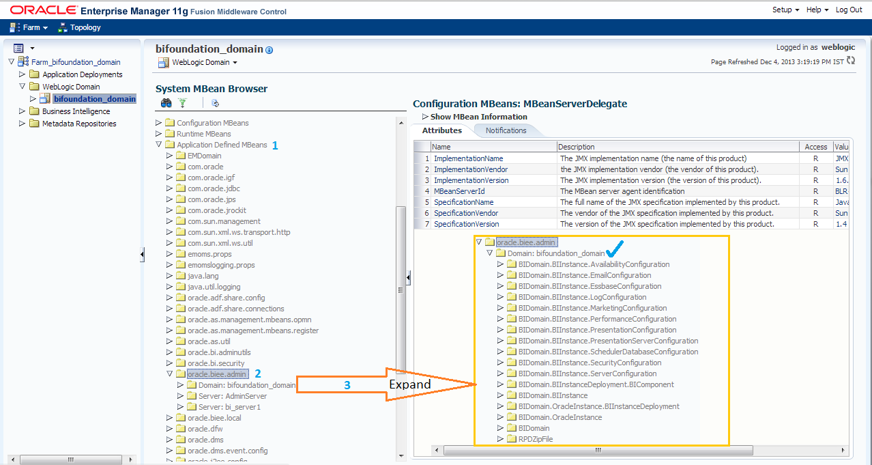Select the oracle.biee.local folder
Screen dimensions: 872x465
[x=214, y=418]
